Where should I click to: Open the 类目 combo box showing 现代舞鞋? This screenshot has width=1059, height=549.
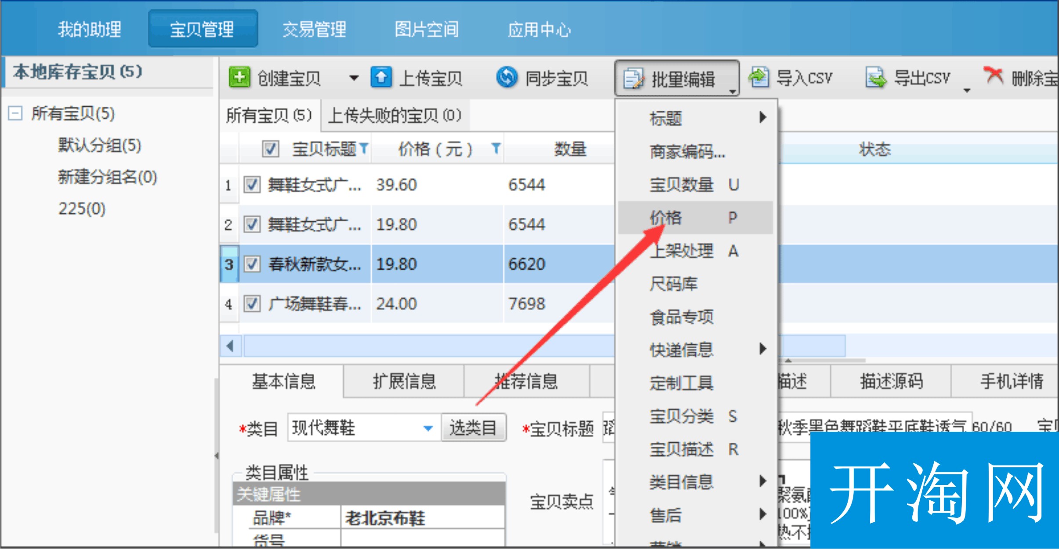pyautogui.click(x=365, y=427)
